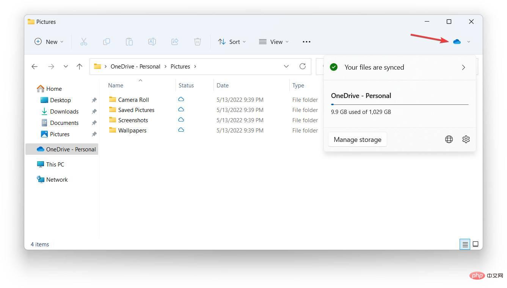Select the Screenshots folder
Image resolution: width=507 pixels, height=288 pixels.
(128, 120)
